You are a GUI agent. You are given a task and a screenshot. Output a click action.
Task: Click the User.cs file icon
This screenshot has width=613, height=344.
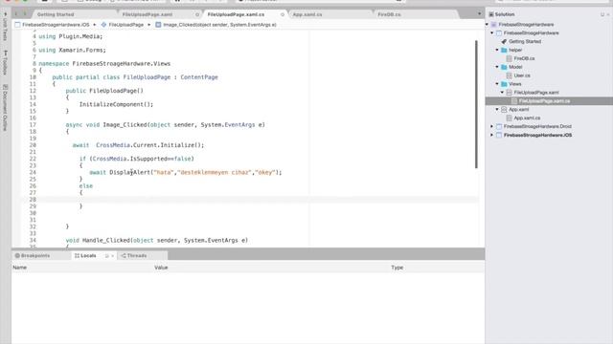(x=509, y=75)
